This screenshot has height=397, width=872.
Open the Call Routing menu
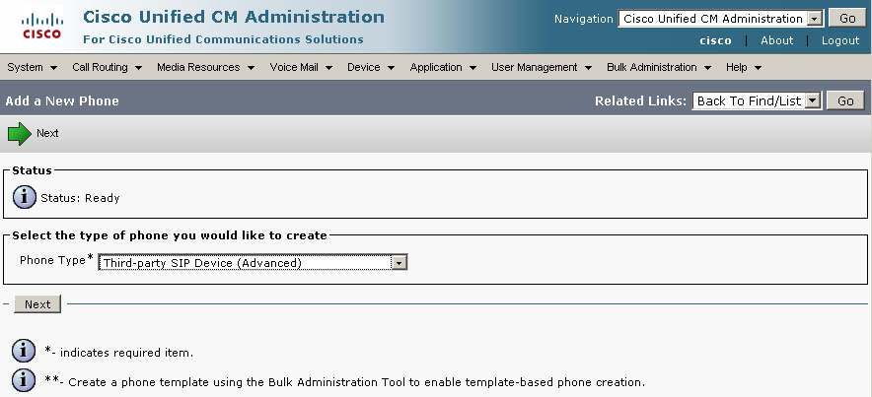point(107,67)
